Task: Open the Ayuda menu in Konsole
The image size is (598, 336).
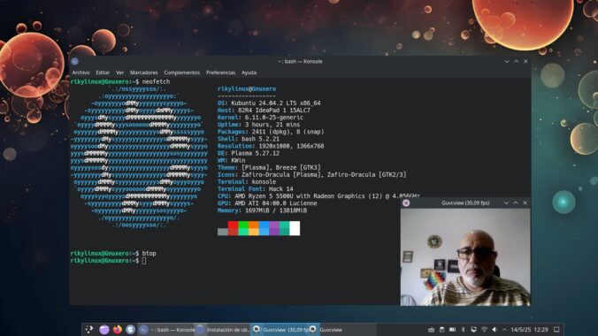Action: 249,73
